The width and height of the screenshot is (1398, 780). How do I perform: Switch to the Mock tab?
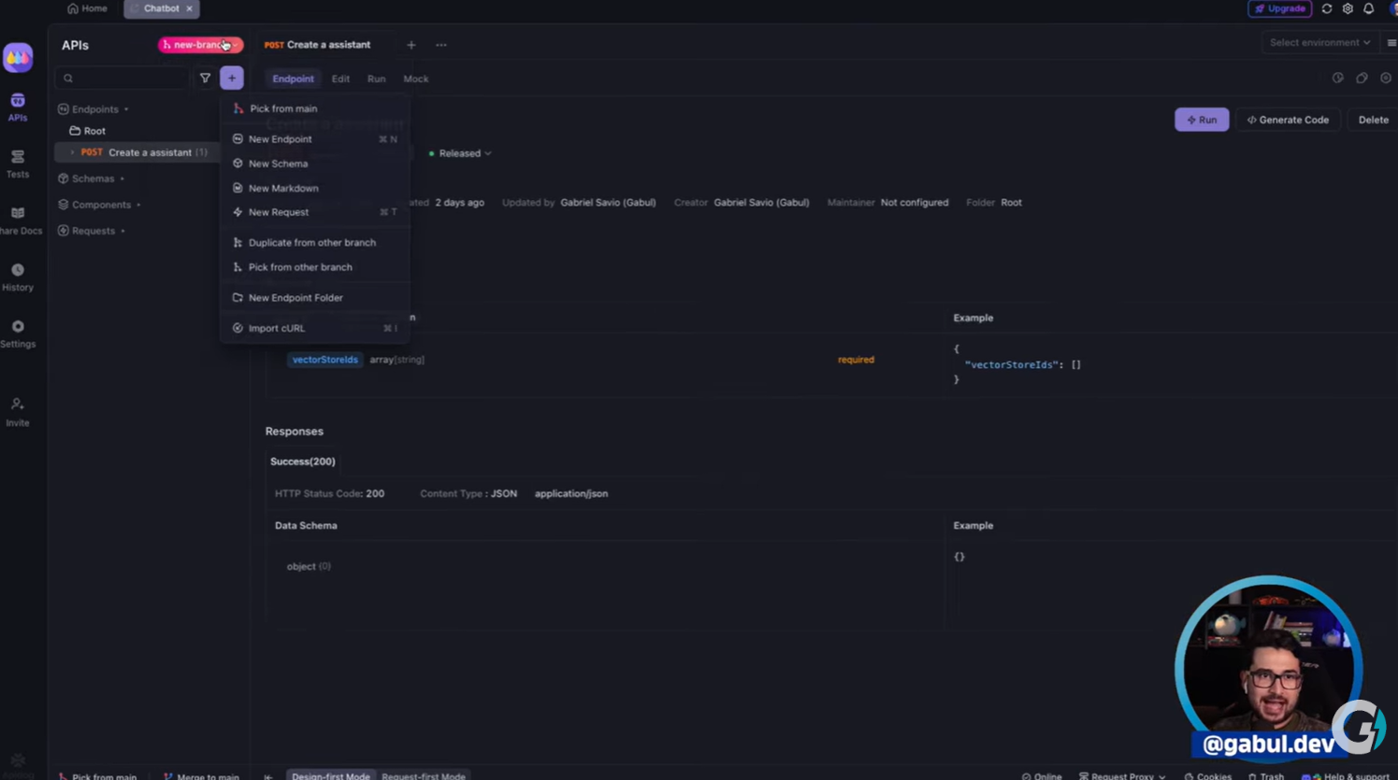click(x=415, y=79)
